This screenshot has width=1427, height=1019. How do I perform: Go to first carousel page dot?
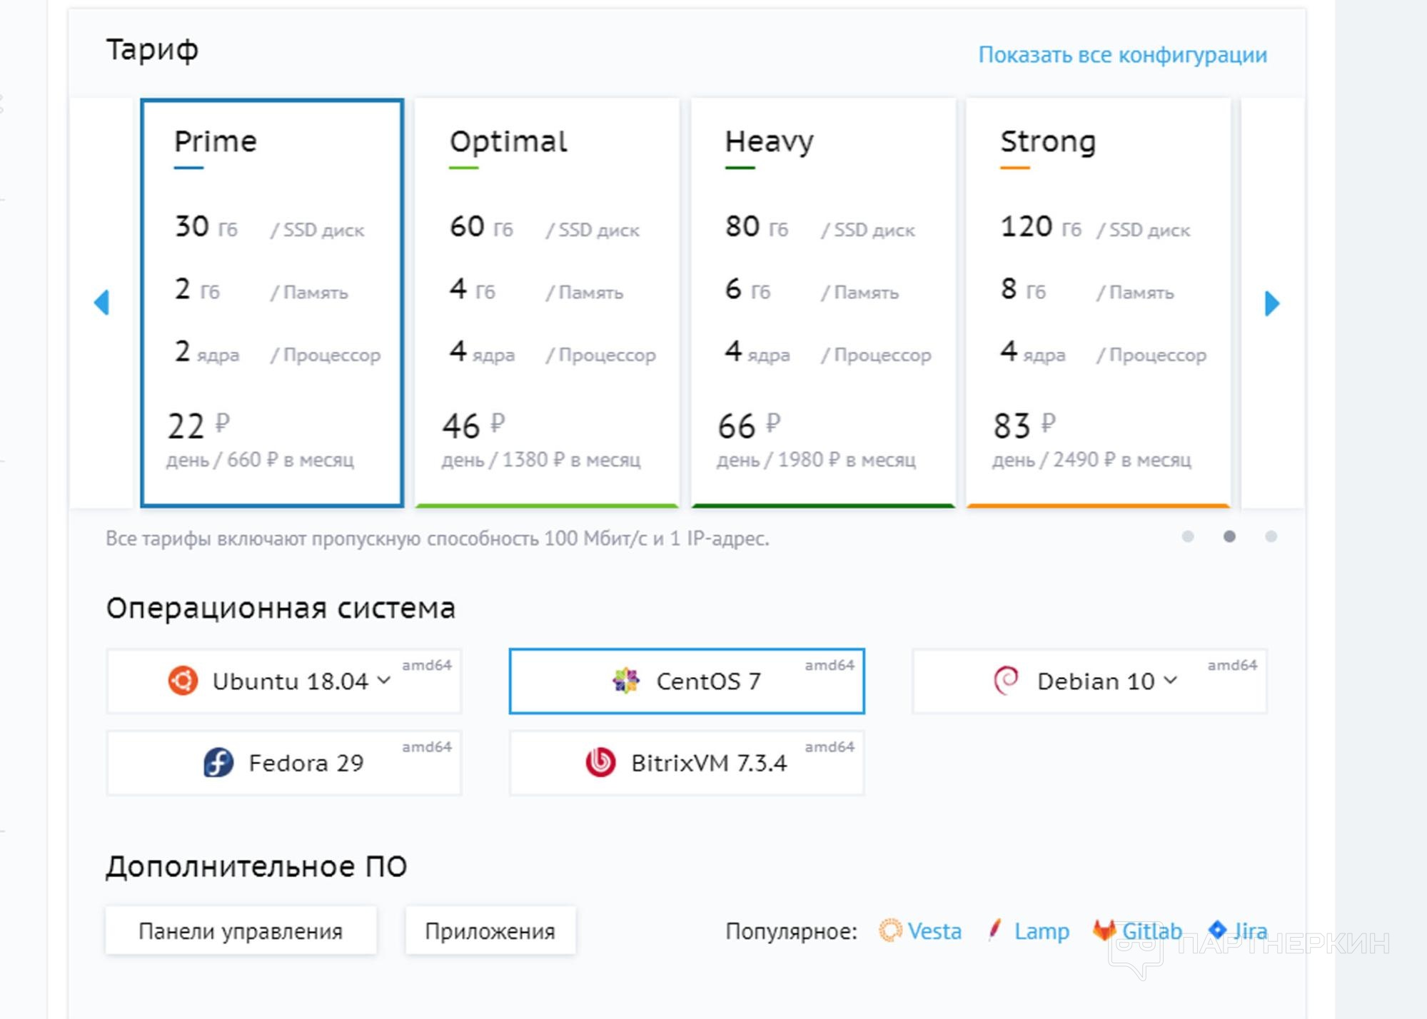[1188, 537]
